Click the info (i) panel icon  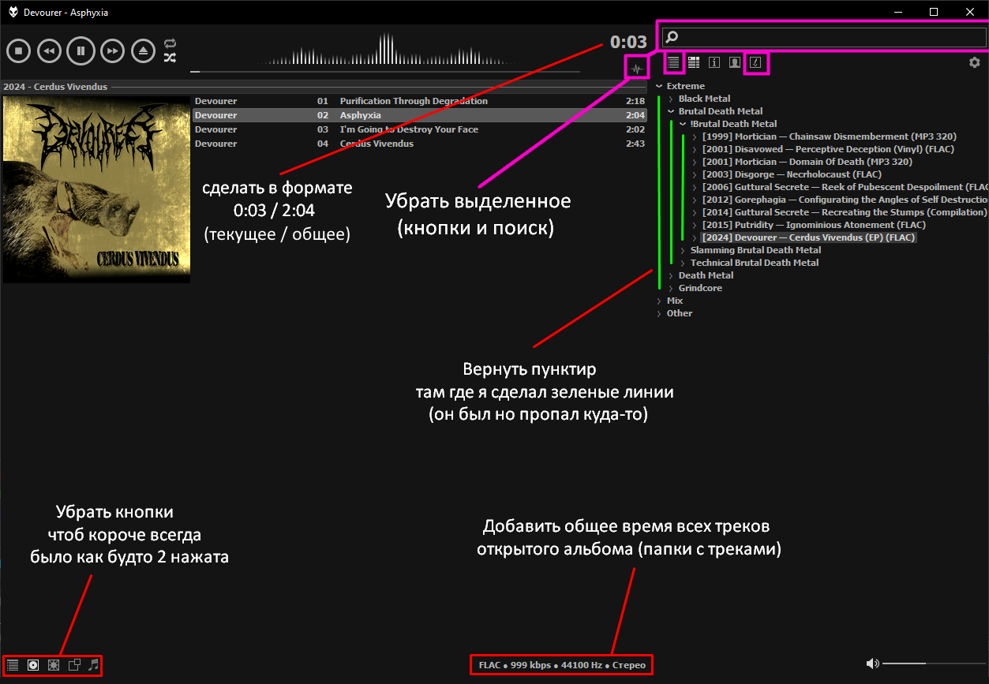(714, 62)
